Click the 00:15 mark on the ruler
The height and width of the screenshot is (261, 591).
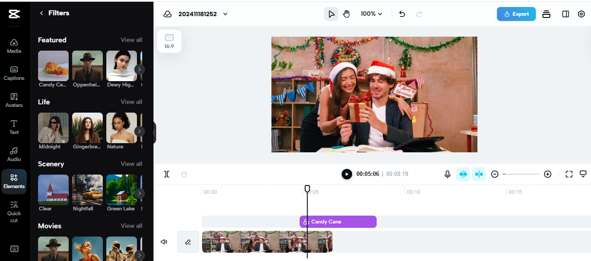(515, 192)
